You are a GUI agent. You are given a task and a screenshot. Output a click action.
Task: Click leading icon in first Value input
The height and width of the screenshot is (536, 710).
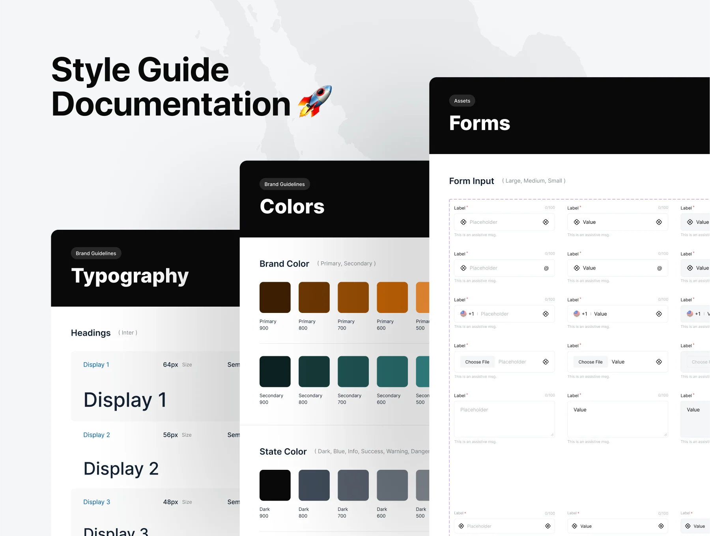coord(577,222)
